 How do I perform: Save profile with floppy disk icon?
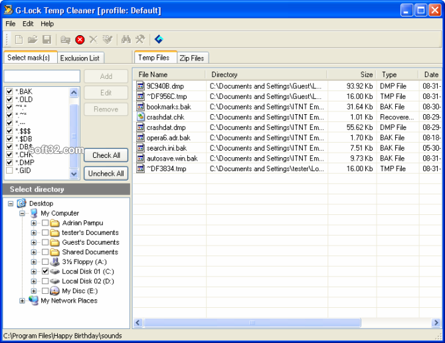click(47, 39)
